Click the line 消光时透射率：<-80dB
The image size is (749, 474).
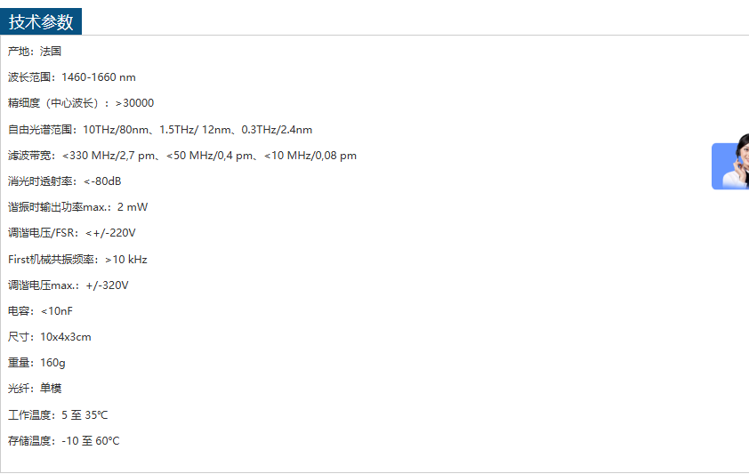(x=64, y=181)
